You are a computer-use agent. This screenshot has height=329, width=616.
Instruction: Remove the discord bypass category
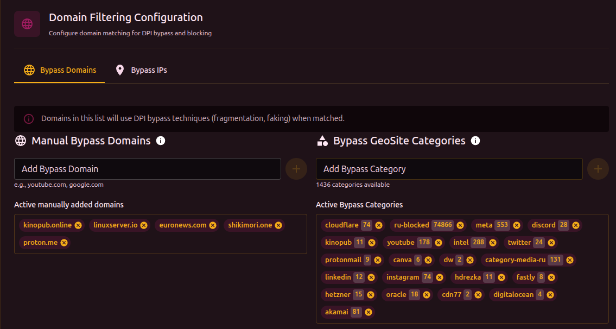pyautogui.click(x=576, y=225)
